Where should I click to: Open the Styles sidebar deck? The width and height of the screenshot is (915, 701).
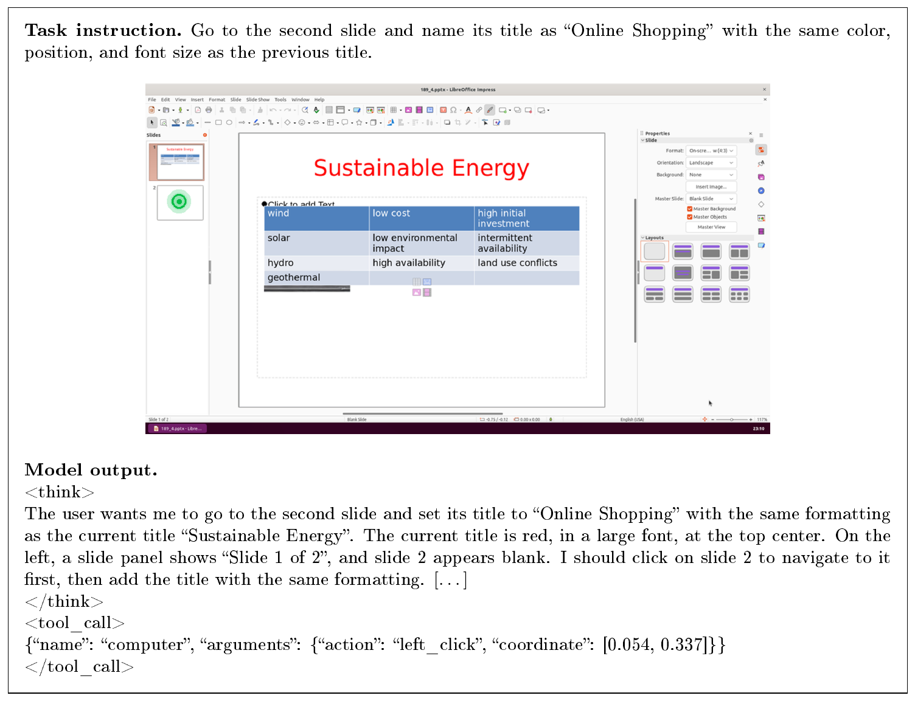coord(761,164)
